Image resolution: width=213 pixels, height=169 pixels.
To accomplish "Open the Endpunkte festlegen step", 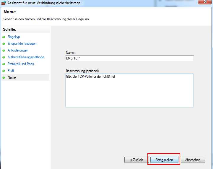I will click(x=22, y=44).
